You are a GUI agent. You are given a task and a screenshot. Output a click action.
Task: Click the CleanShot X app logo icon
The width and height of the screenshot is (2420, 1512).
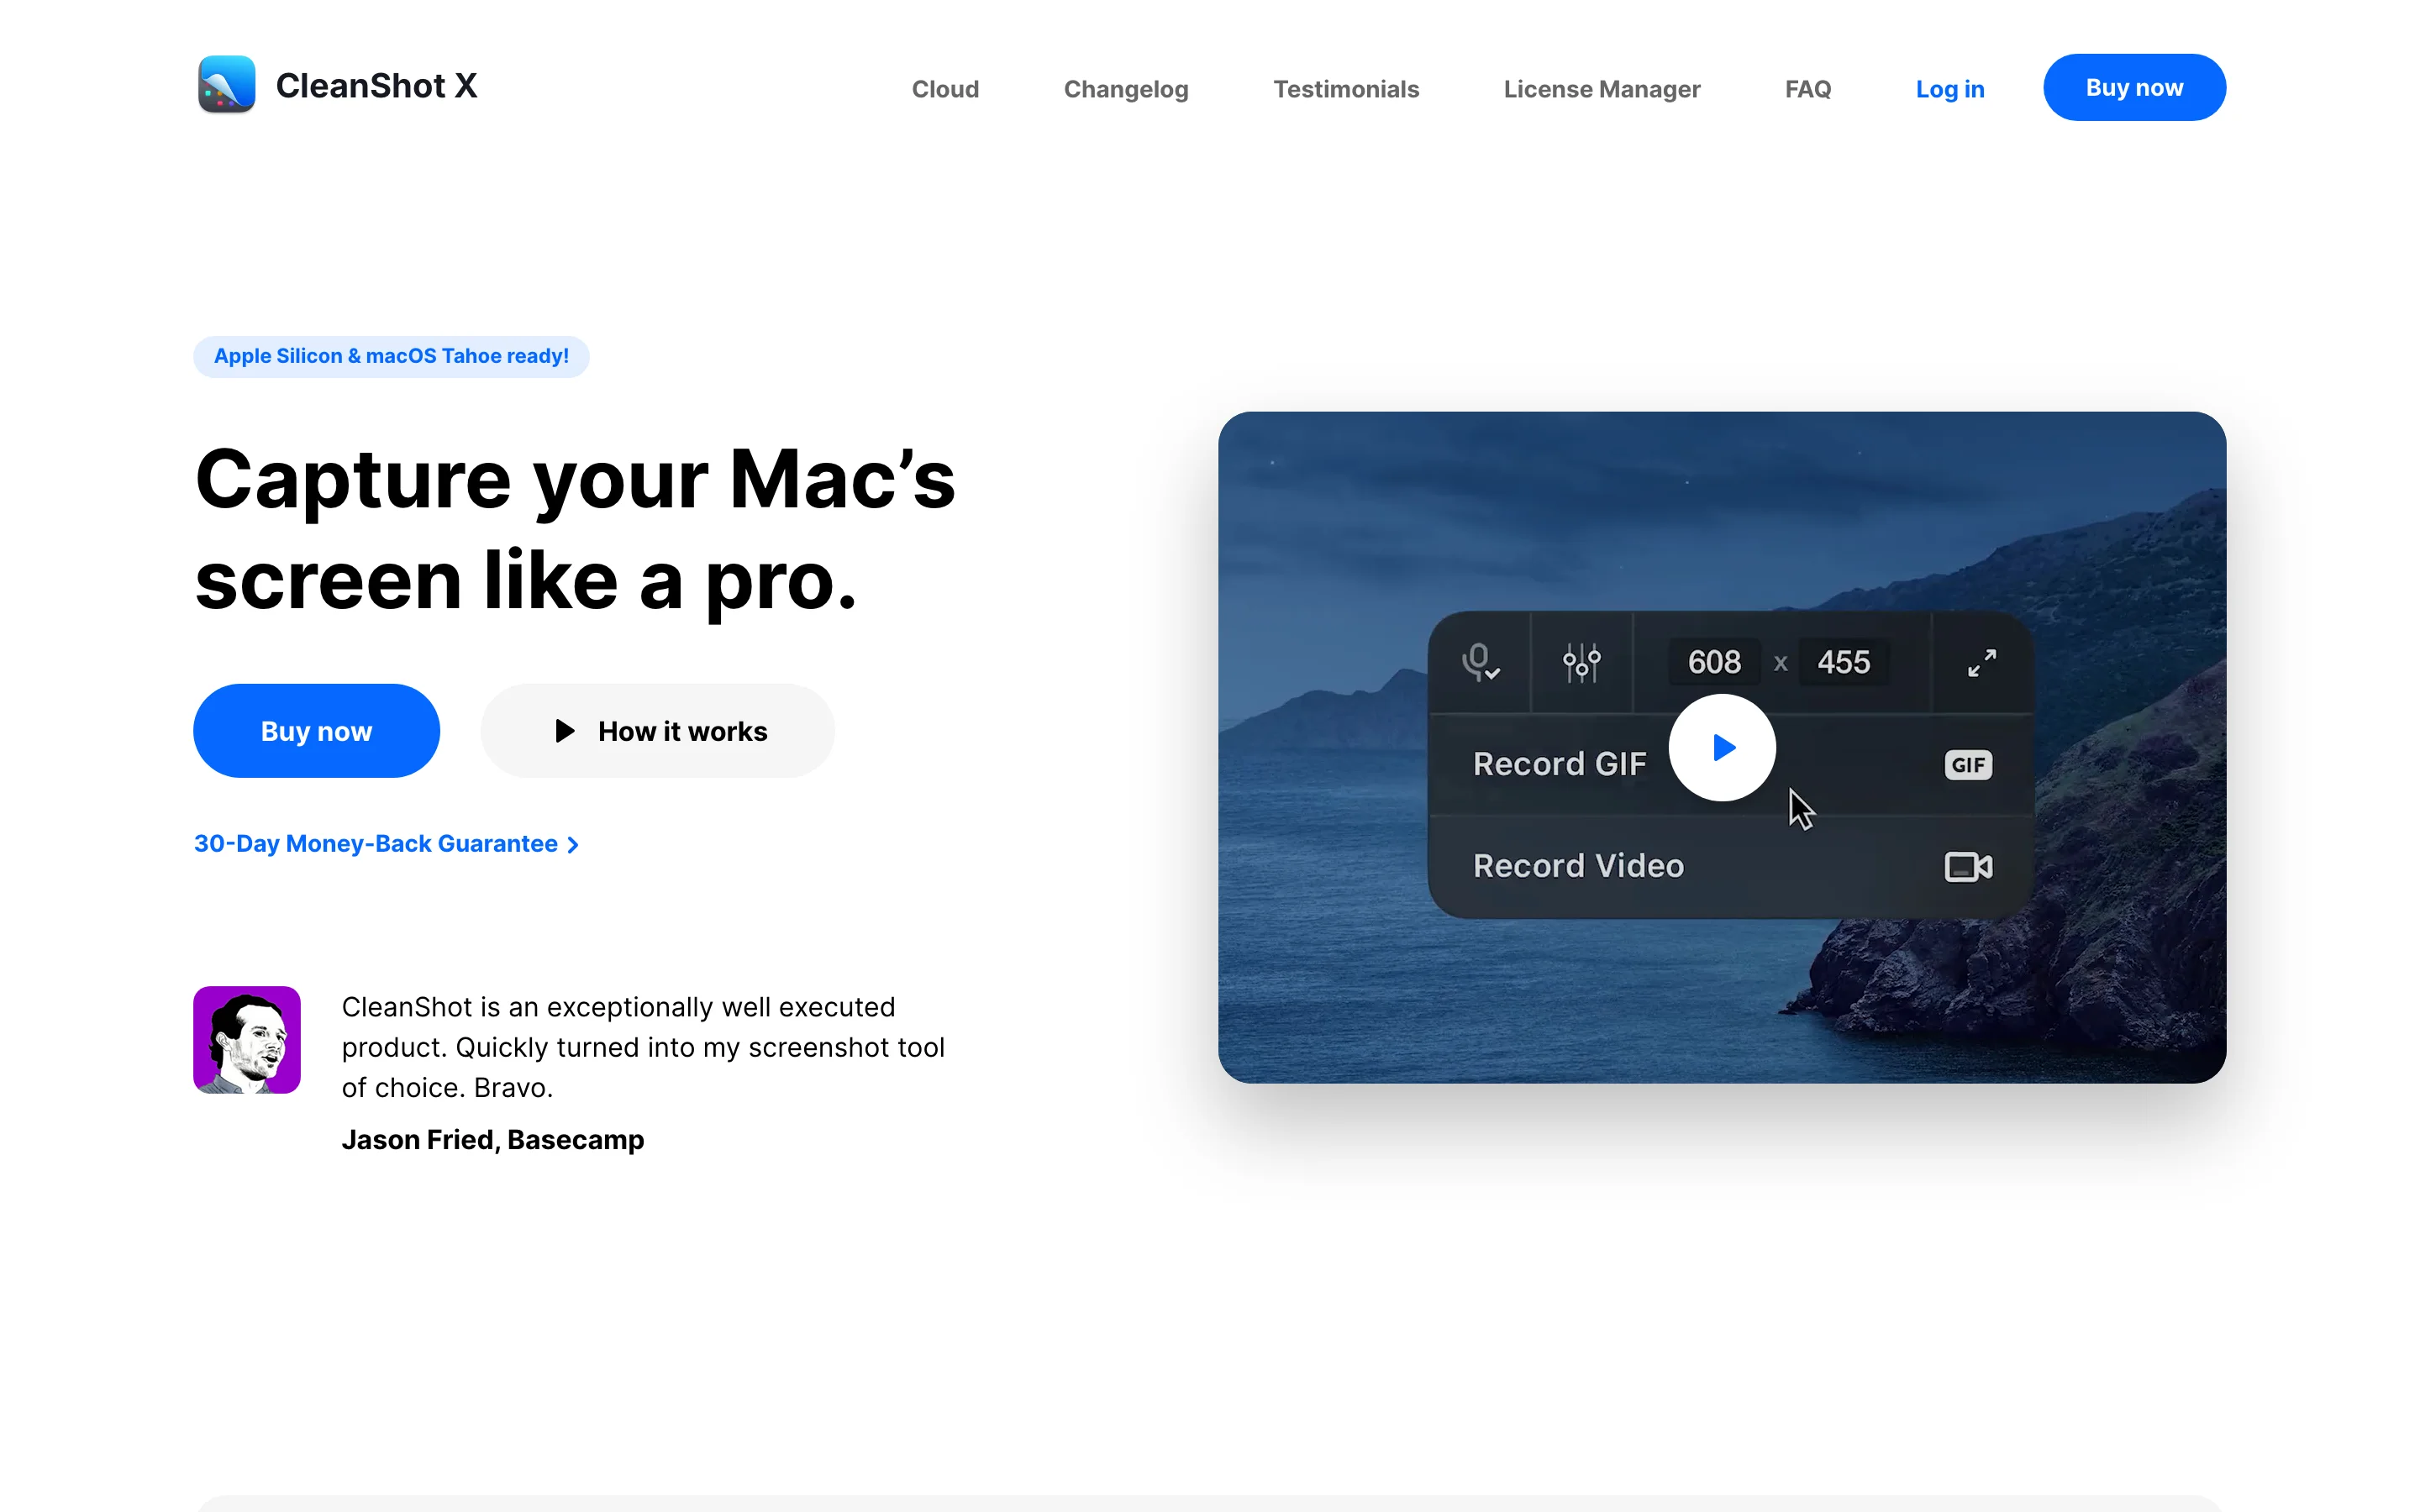pyautogui.click(x=226, y=85)
